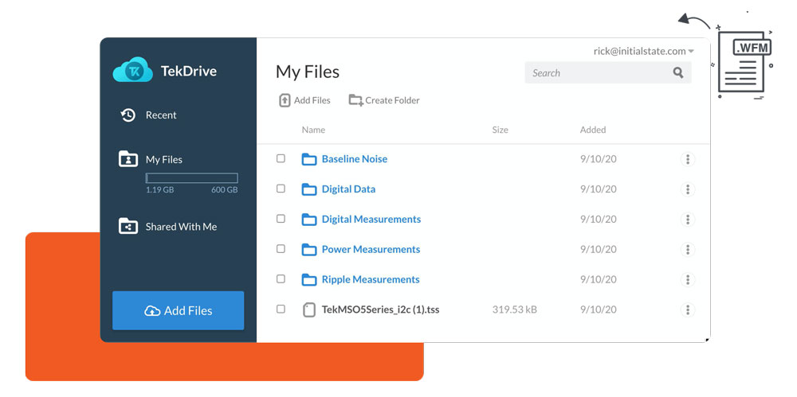Click the Shared With Me folder icon
797x397 pixels.
pyautogui.click(x=128, y=227)
